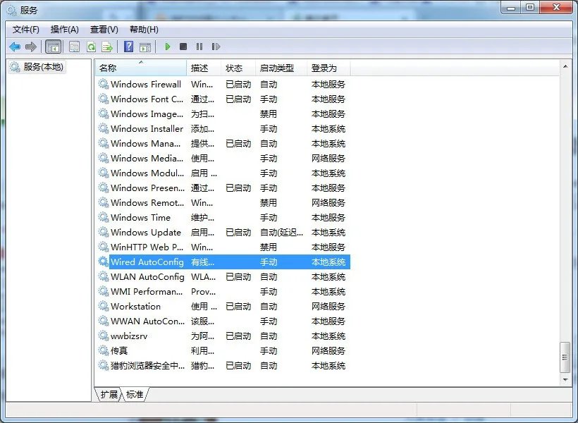The width and height of the screenshot is (578, 423).
Task: Start the selected service with the green play icon
Action: click(x=167, y=47)
